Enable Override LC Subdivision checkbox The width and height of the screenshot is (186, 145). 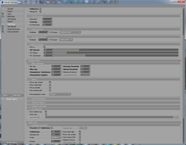pyautogui.click(x=52, y=128)
